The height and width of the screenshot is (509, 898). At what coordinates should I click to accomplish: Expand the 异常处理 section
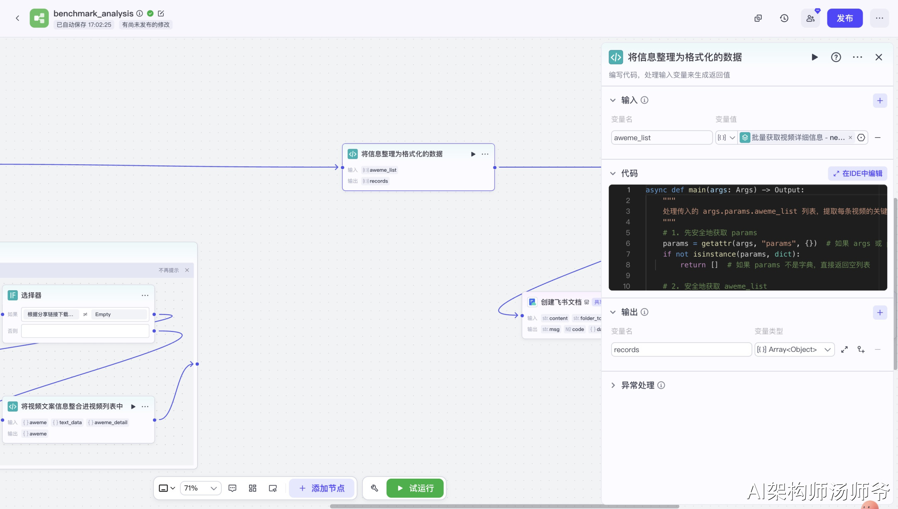pos(613,385)
